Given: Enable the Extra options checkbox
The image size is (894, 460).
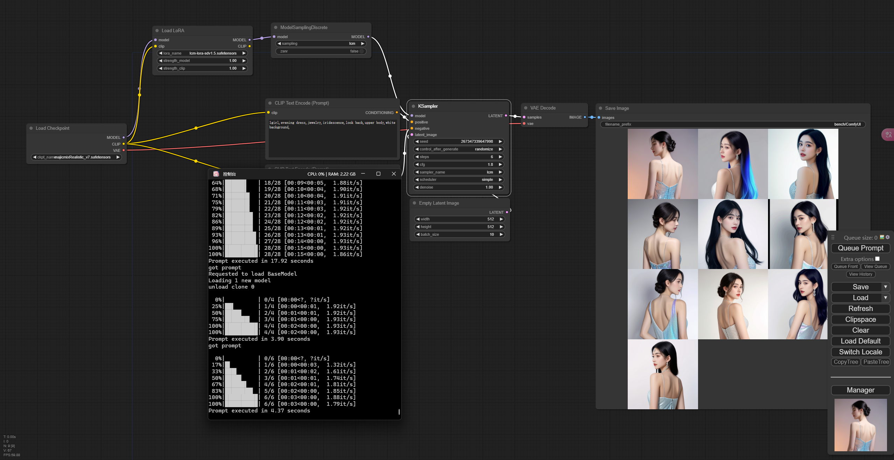Looking at the screenshot, I should 877,259.
